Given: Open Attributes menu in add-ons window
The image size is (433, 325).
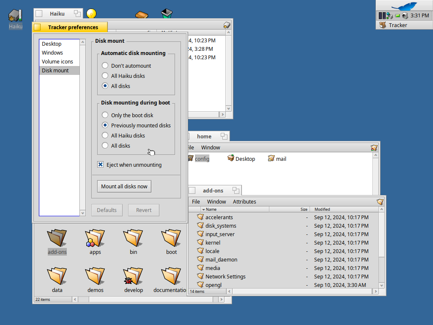Looking at the screenshot, I should coord(244,202).
